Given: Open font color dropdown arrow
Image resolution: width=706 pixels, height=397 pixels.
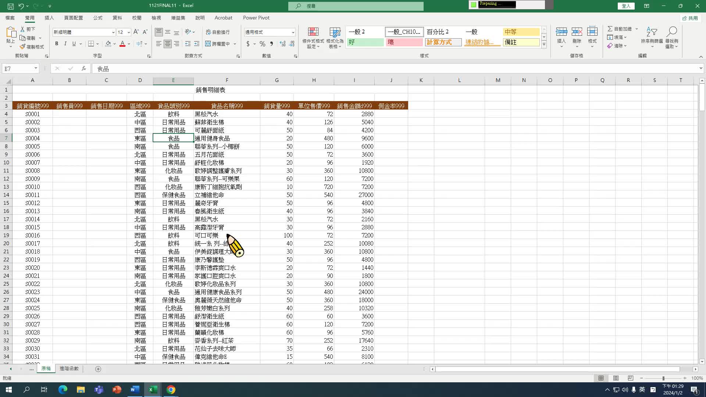Looking at the screenshot, I should point(129,44).
